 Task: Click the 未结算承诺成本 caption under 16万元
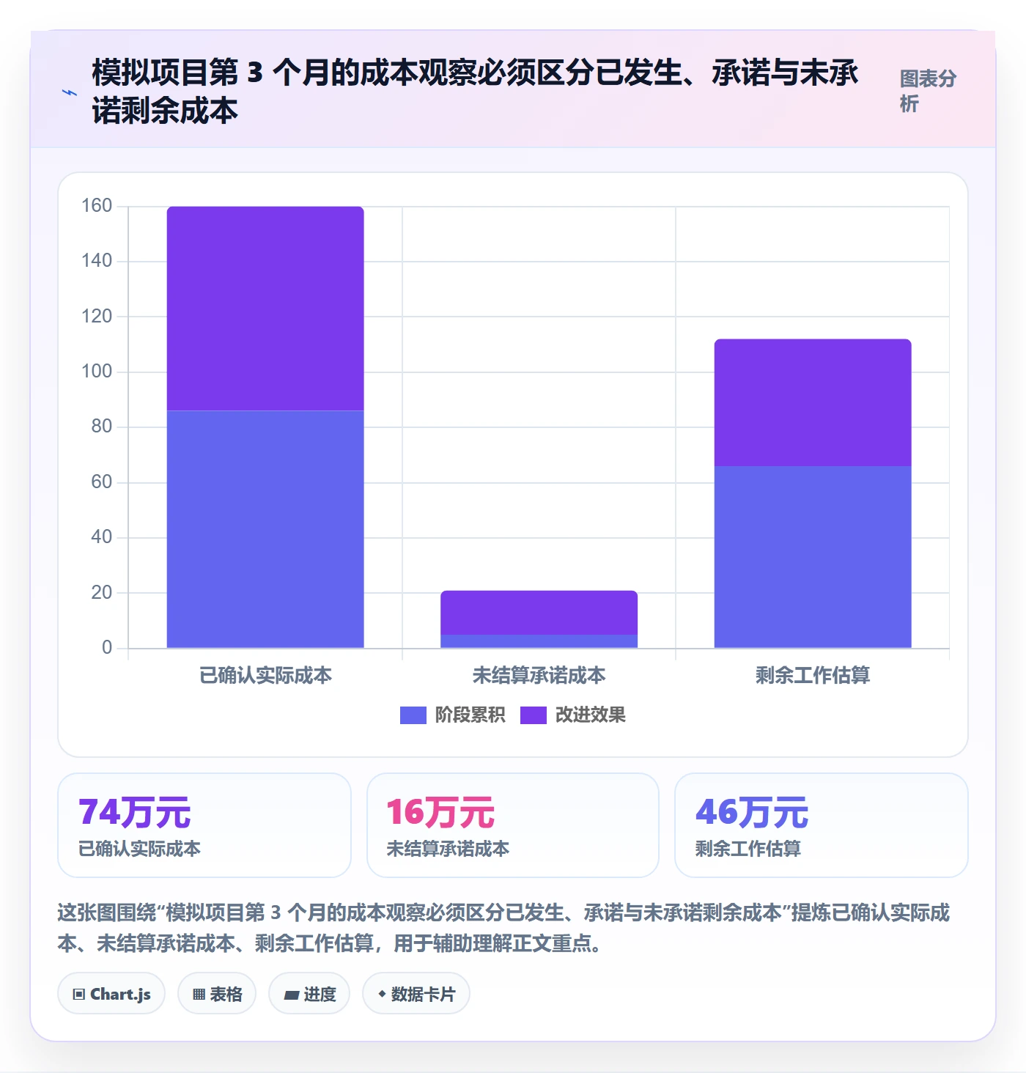[448, 849]
